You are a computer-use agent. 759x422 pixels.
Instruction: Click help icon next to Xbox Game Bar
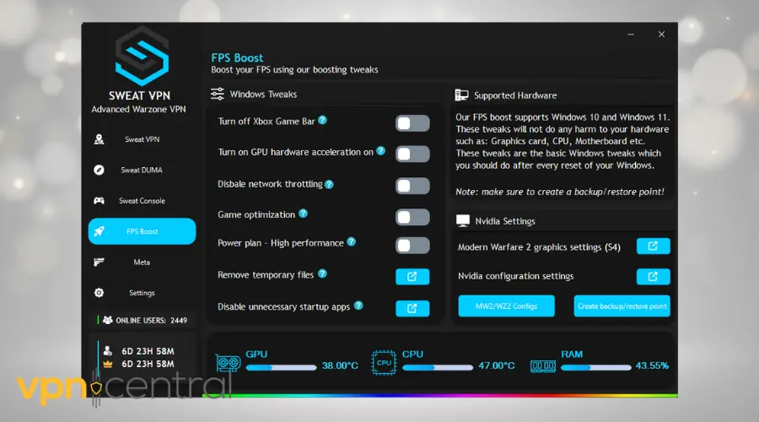tap(322, 120)
